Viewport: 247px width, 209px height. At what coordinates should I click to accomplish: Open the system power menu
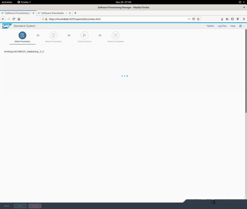coord(241,2)
